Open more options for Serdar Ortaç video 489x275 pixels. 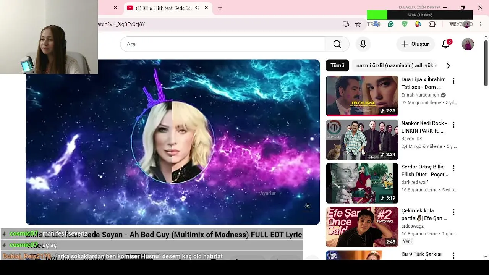tap(453, 168)
